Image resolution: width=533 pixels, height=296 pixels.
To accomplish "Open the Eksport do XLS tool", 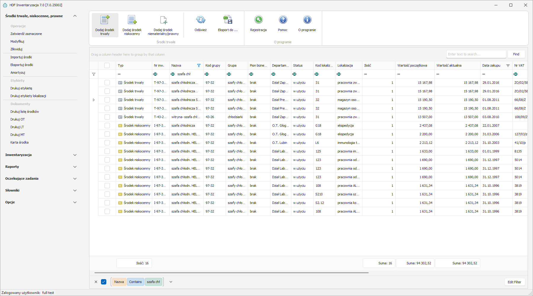I will tap(227, 20).
